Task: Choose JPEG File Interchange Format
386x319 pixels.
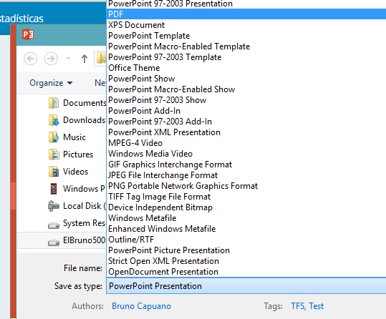Action: pyautogui.click(x=246, y=175)
